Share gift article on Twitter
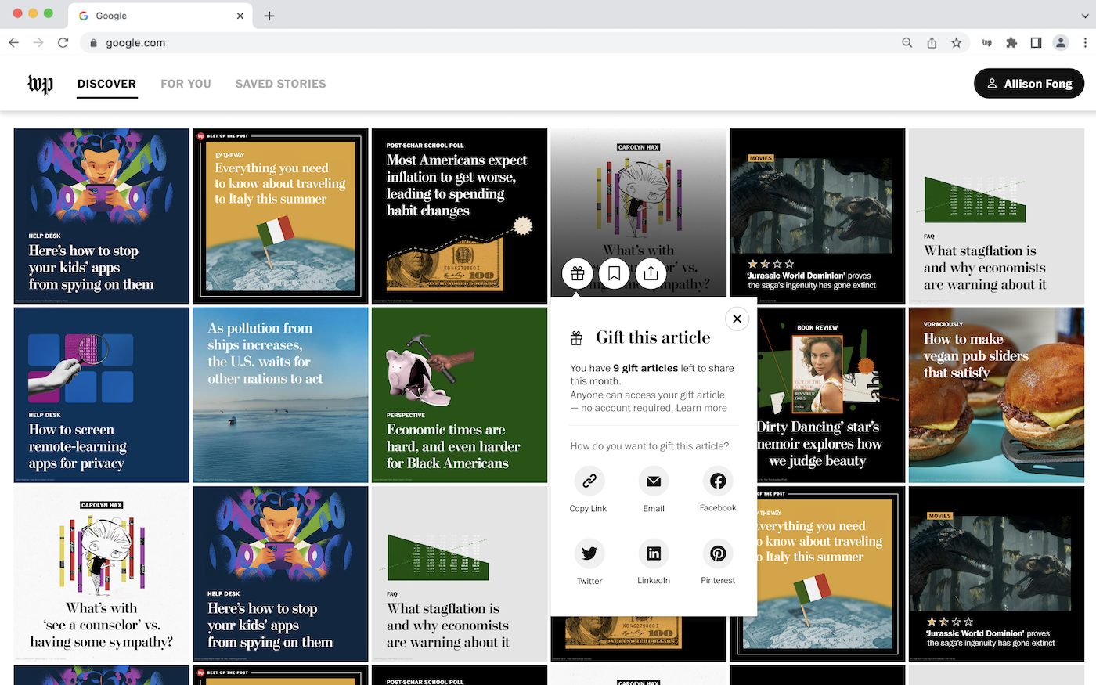 tap(589, 562)
